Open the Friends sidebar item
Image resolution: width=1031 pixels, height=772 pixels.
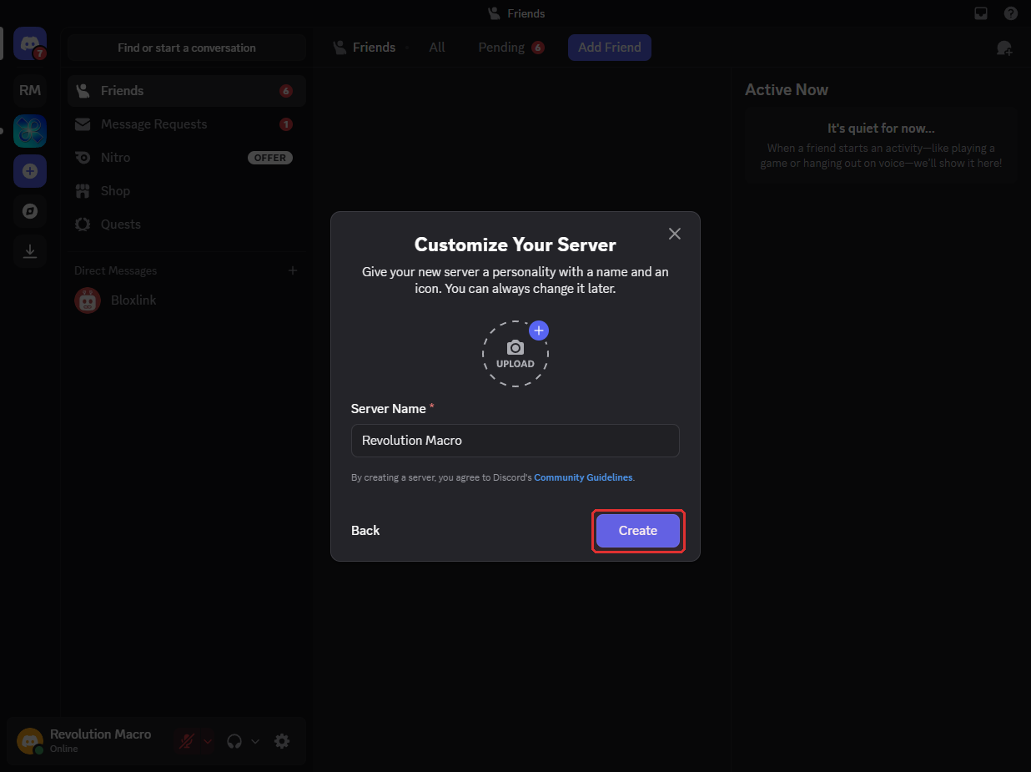[187, 91]
